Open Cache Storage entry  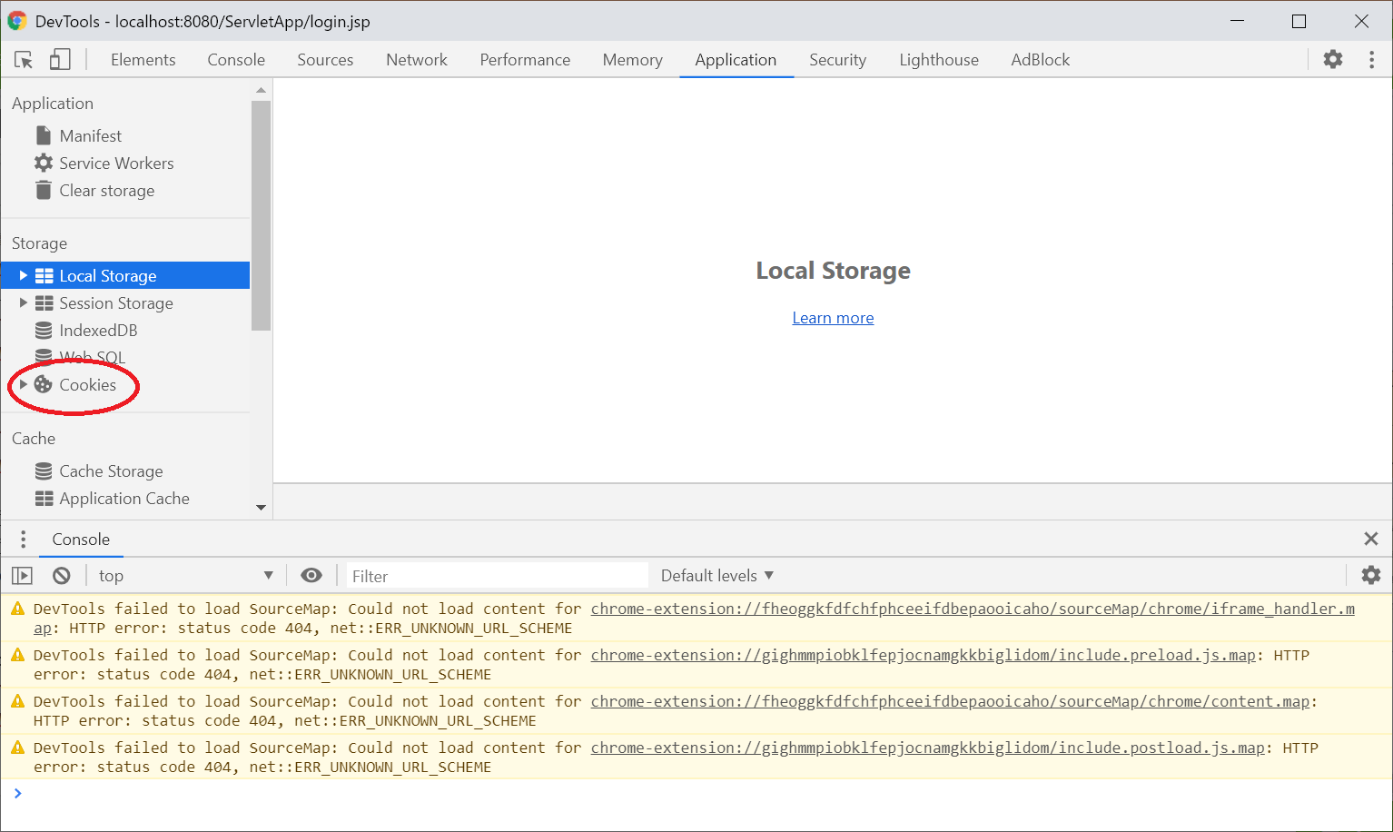111,471
